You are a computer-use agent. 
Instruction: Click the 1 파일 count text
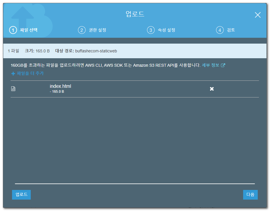(x=13, y=51)
